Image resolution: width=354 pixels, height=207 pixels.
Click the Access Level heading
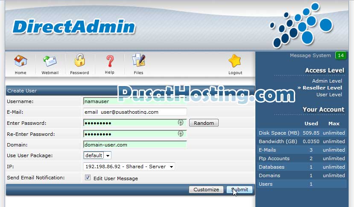tap(325, 70)
